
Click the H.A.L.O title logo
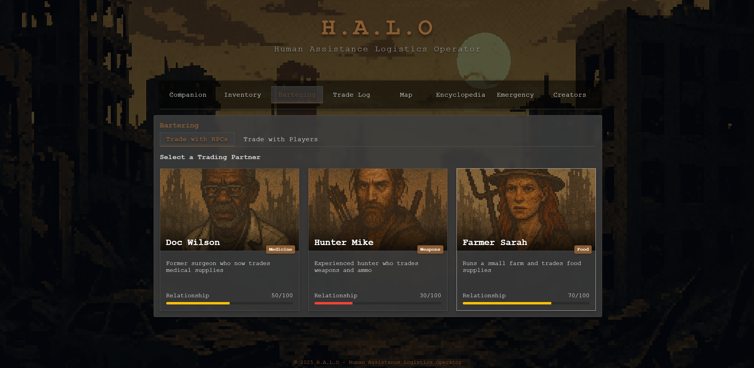coord(377,28)
